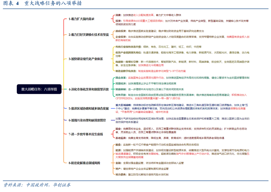
Task: Select branch '2-着力打好关键核心技术攻坚战'
Action: [89, 35]
